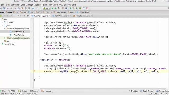Open the Run tool window
Viewport: 169px width, 95px height.
pos(3,91)
